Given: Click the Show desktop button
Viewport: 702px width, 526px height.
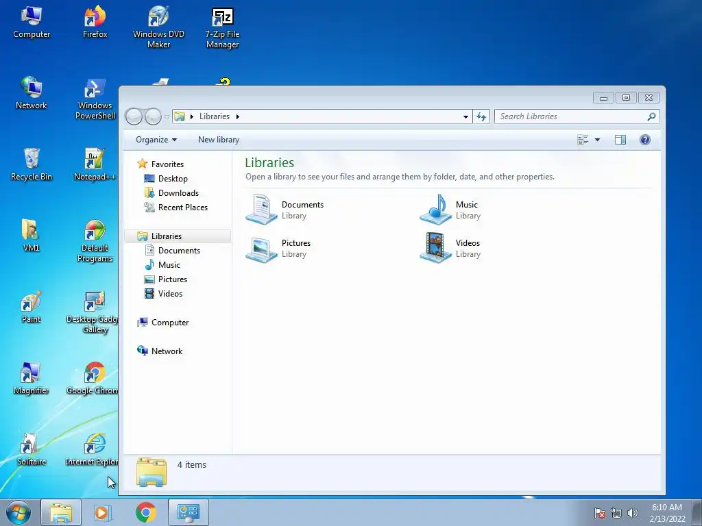Looking at the screenshot, I should coord(697,512).
